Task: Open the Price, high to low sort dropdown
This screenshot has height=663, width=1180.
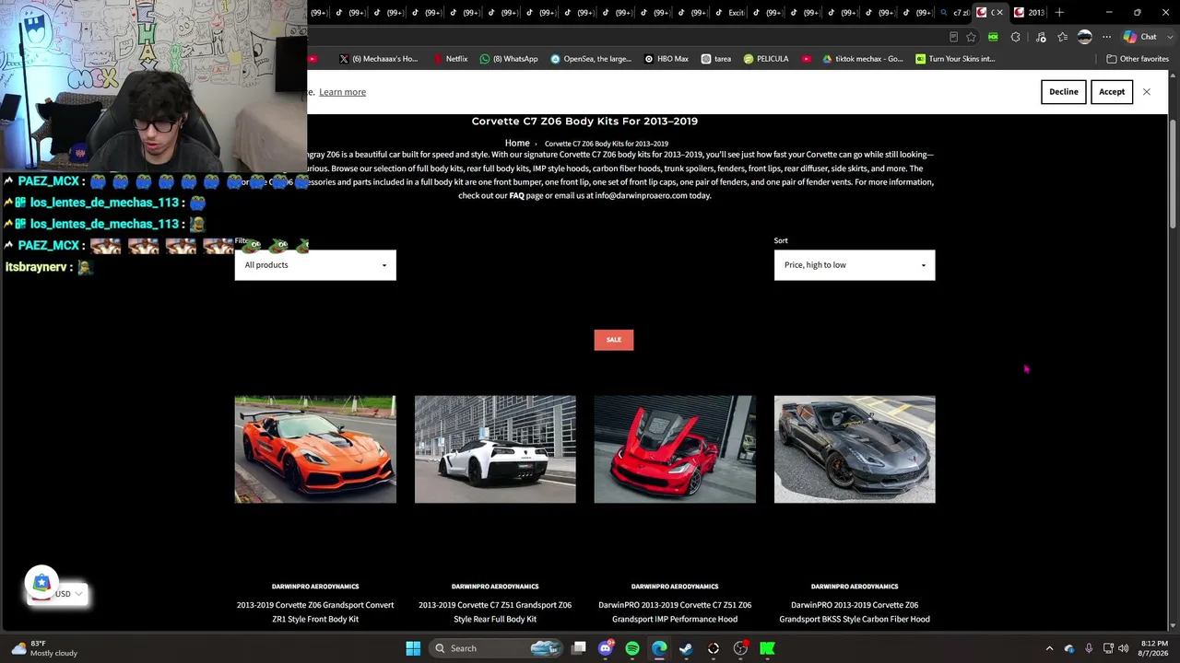Action: click(x=855, y=265)
